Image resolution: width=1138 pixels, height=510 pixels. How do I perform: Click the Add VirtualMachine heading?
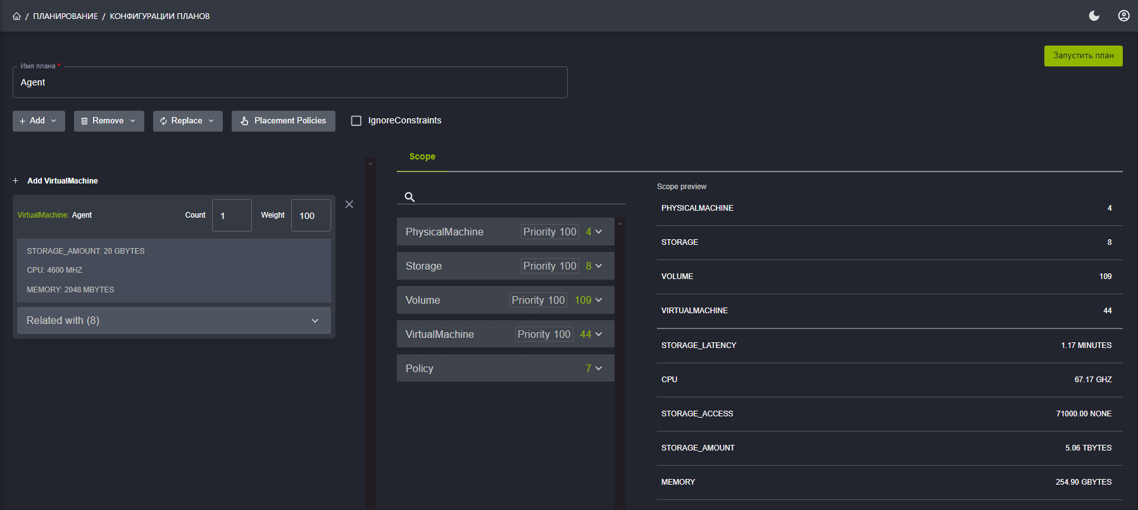coord(63,181)
